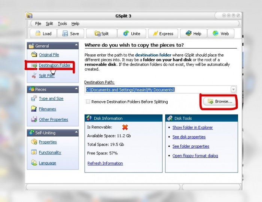Click the Split toolbar button
Image resolution: width=262 pixels, height=202 pixels.
tap(101, 34)
